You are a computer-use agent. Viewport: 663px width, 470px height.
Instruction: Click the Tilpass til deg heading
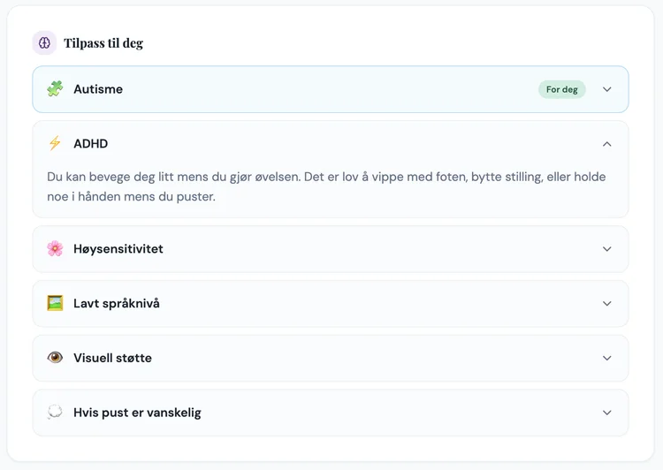pyautogui.click(x=103, y=42)
